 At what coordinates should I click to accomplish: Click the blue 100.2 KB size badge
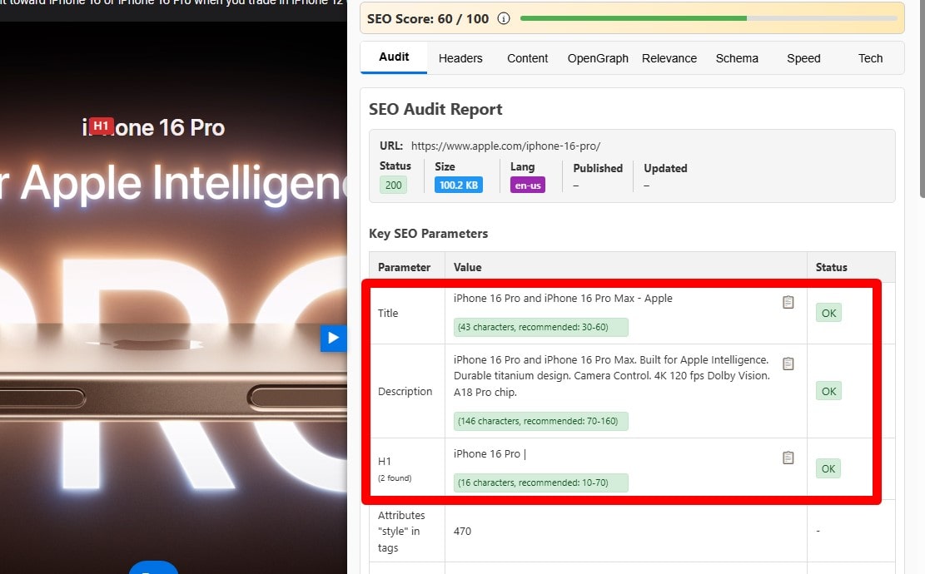point(459,185)
